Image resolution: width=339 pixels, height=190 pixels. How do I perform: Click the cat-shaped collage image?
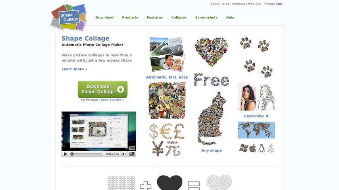point(211,118)
